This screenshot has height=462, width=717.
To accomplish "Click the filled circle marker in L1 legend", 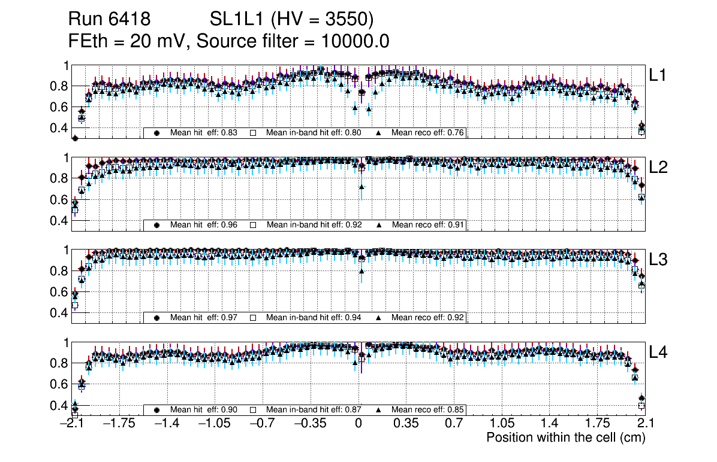I will point(157,133).
